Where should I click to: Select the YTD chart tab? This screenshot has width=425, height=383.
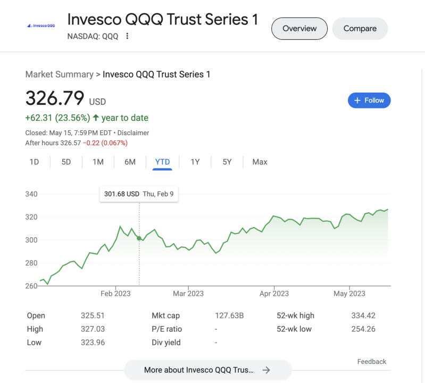[x=162, y=162]
